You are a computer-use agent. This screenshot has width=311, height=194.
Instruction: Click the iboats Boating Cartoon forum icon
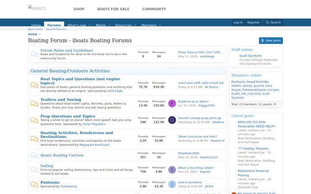coord(34,155)
